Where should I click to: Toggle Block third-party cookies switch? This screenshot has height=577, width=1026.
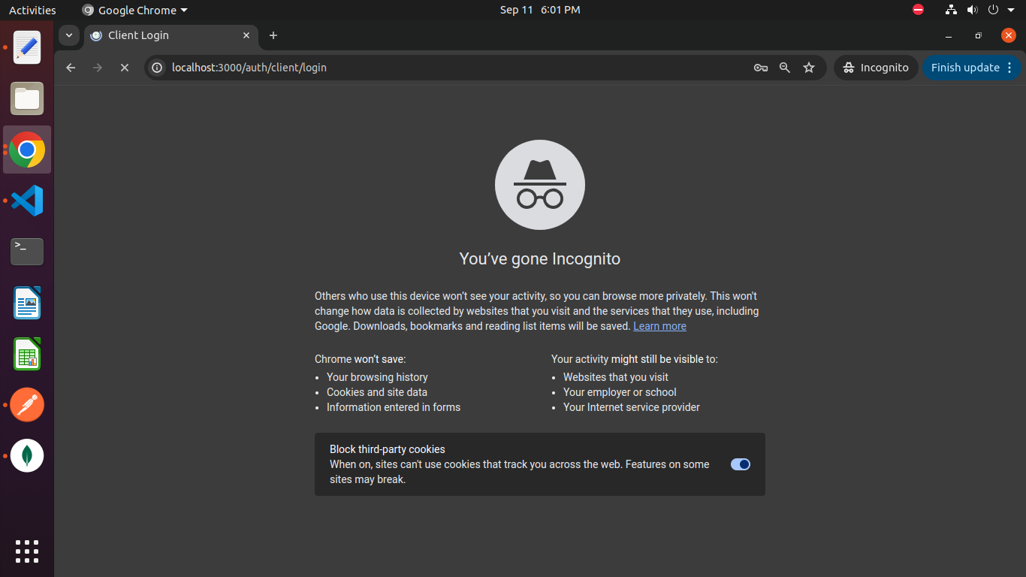coord(740,464)
